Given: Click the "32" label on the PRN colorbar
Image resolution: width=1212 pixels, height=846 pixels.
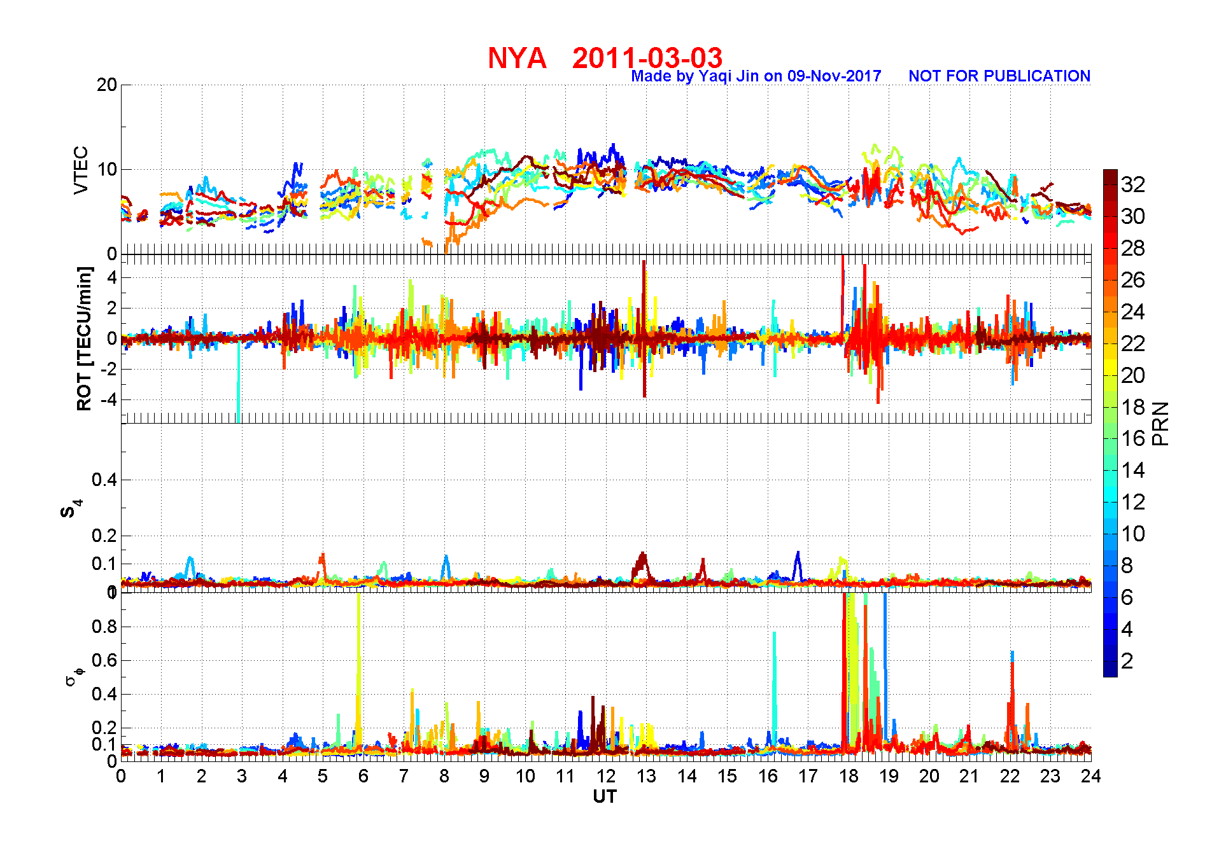Looking at the screenshot, I should [1133, 184].
